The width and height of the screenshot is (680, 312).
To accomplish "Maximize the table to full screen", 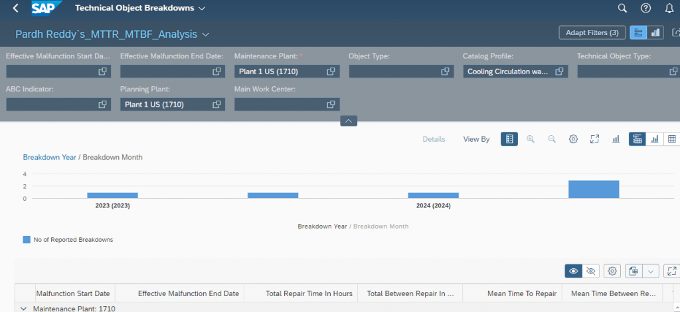I will tap(673, 272).
